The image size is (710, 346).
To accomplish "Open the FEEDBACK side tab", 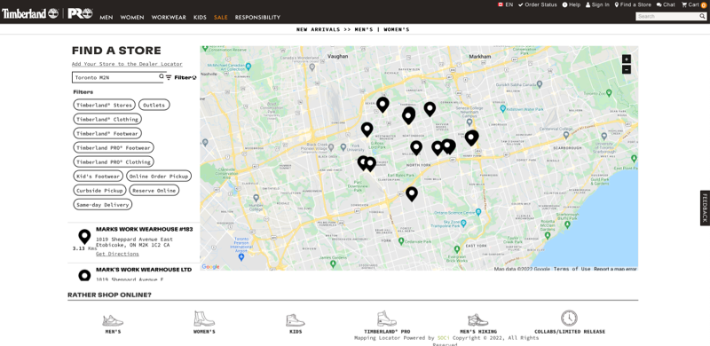I will (x=705, y=208).
